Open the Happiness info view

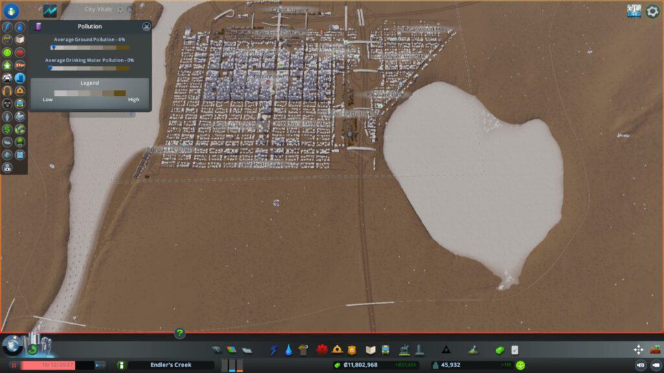(7, 52)
